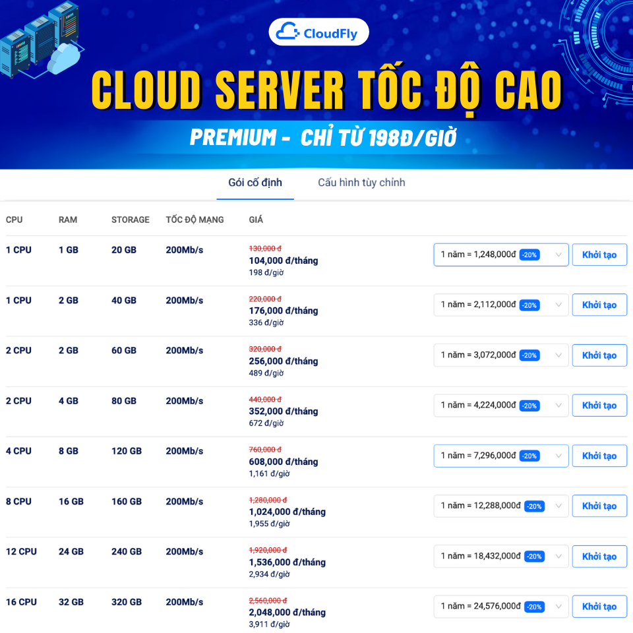The image size is (633, 633).
Task: Open billing dropdown showing 1 năm = 1,248,000đ
Action: 501,255
